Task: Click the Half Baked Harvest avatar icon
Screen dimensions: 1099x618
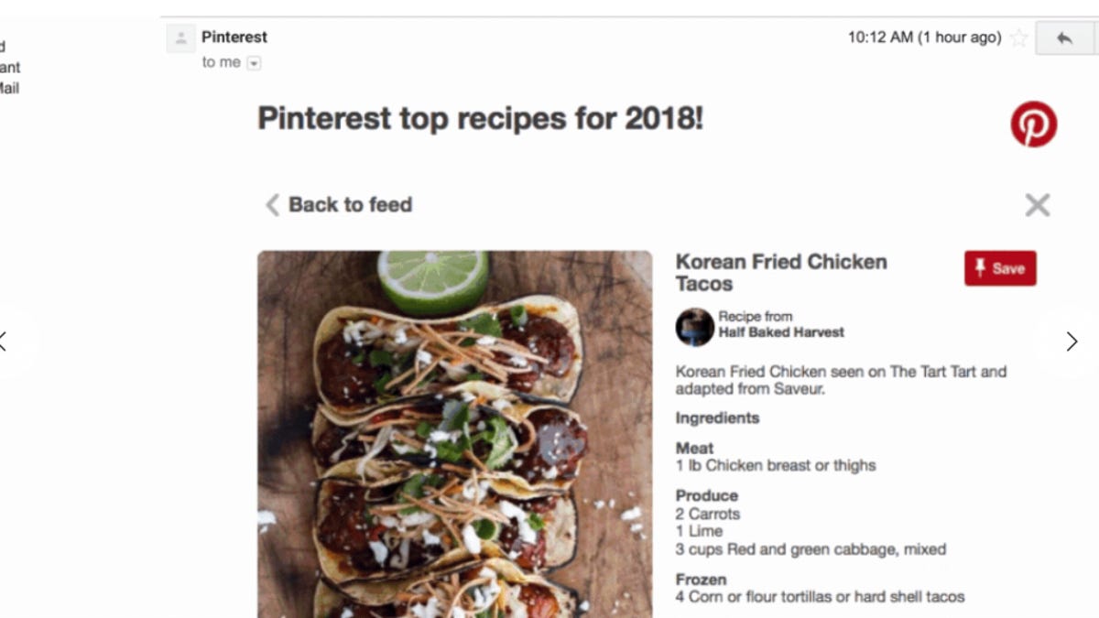Action: pyautogui.click(x=693, y=328)
